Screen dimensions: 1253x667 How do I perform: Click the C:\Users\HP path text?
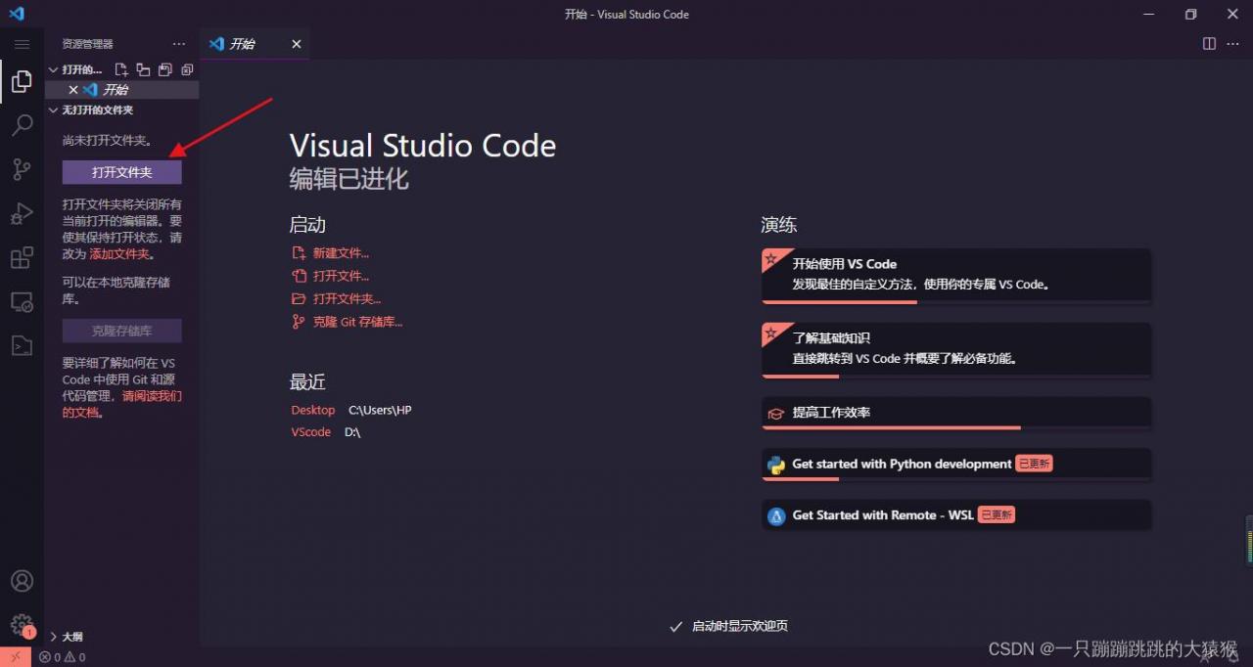click(x=380, y=410)
